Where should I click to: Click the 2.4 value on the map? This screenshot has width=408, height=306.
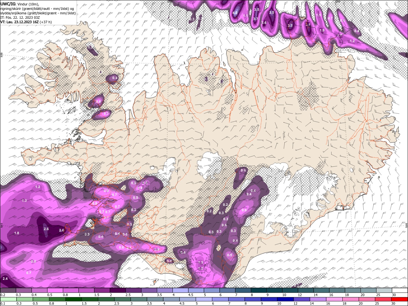[4, 279]
